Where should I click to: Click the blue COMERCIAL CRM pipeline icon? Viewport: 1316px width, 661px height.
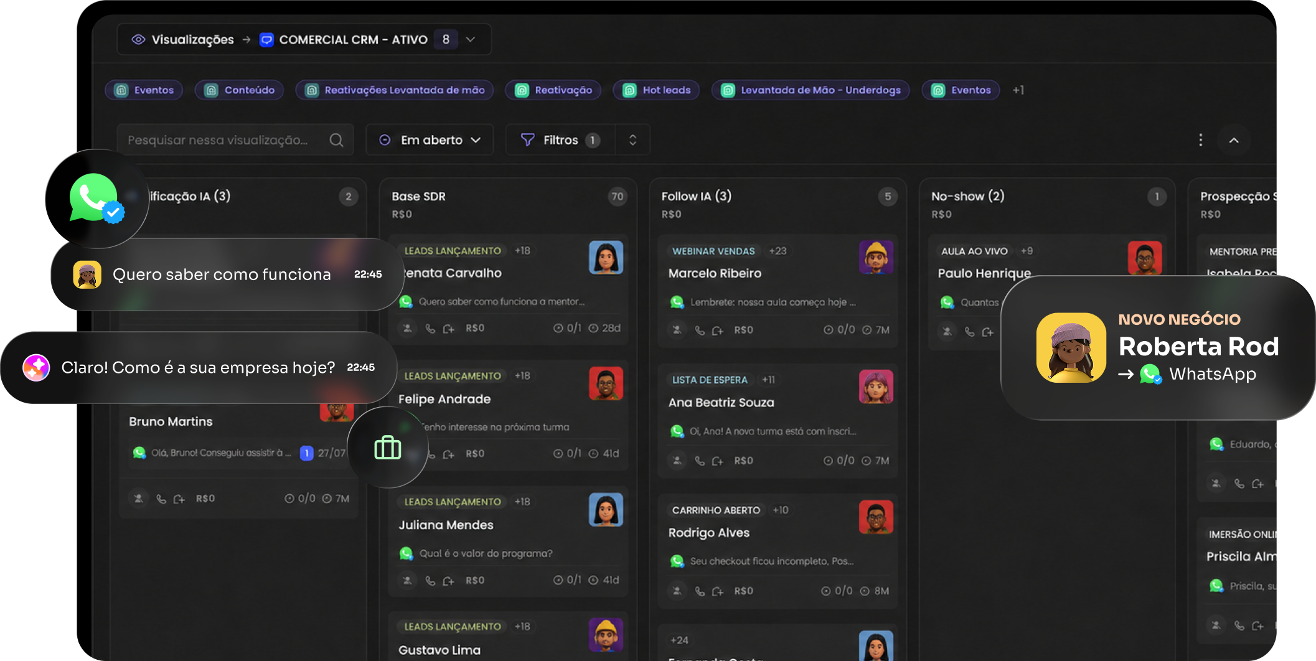pyautogui.click(x=266, y=40)
